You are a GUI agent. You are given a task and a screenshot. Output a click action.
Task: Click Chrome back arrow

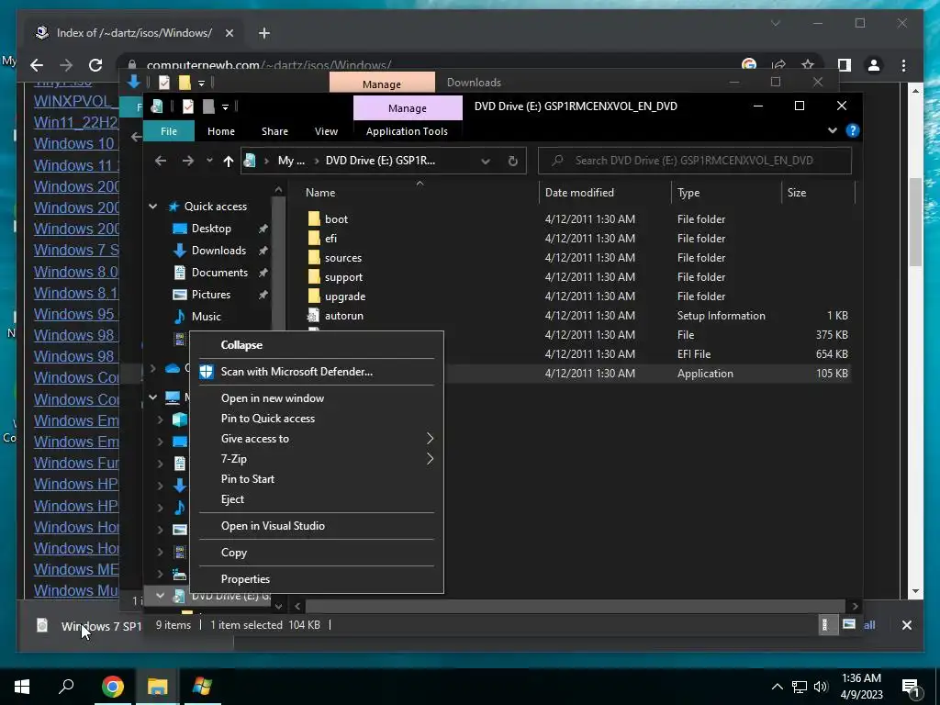tap(37, 65)
